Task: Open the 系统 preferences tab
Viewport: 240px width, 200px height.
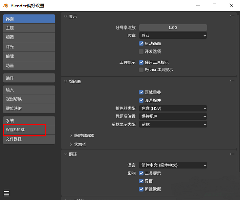Action: click(x=29, y=121)
